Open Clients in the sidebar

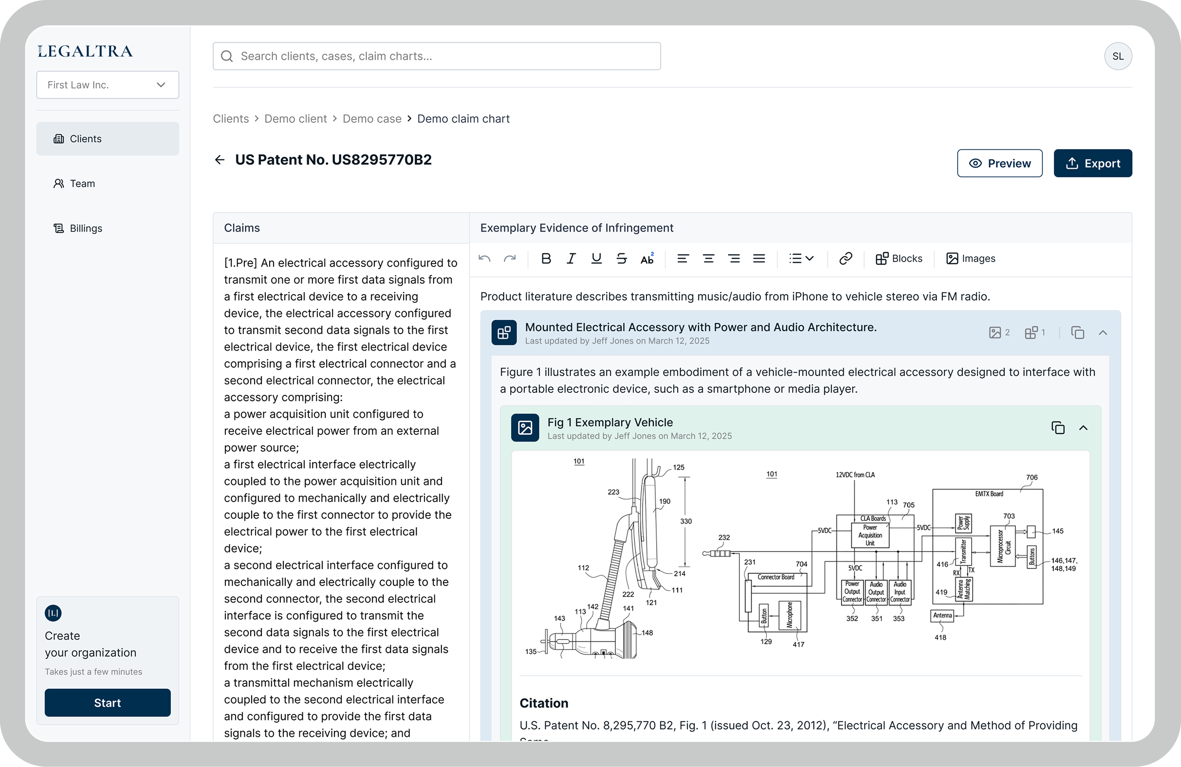click(x=108, y=139)
